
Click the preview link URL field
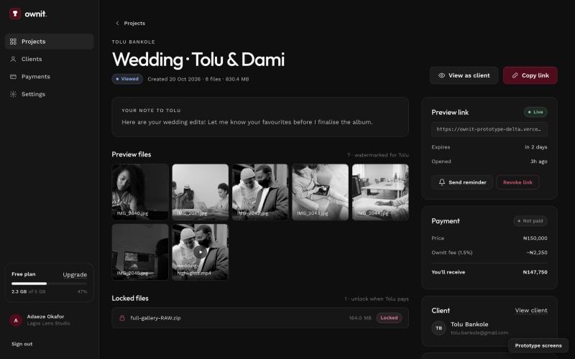(489, 129)
